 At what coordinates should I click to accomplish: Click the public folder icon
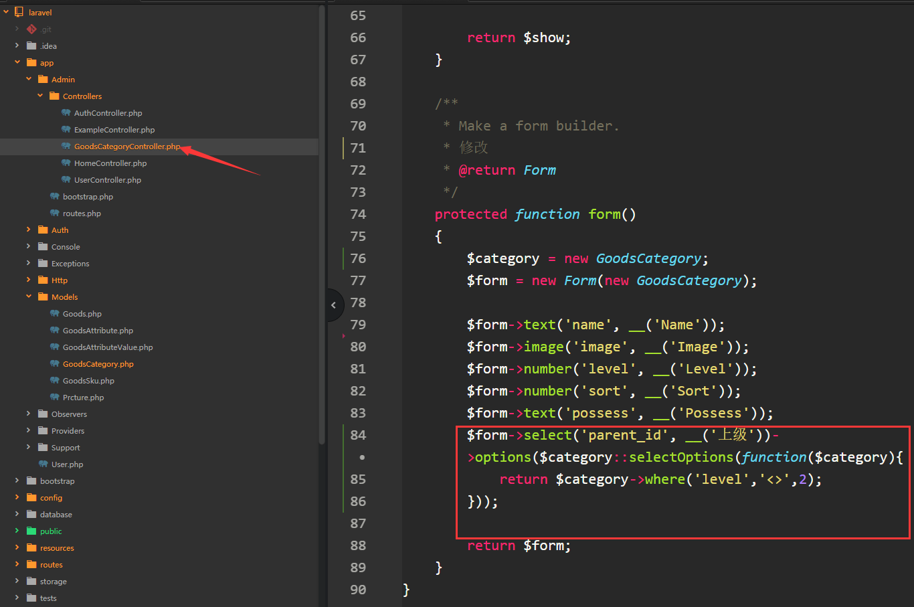coord(31,531)
